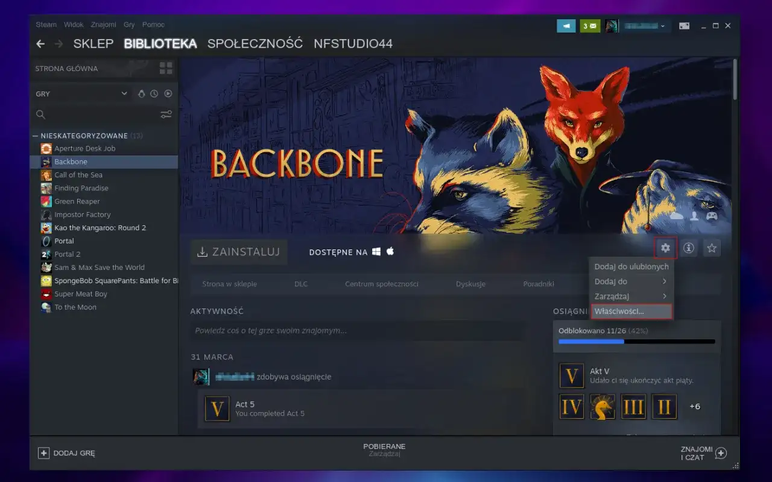Open notifications via the green mail icon
The width and height of the screenshot is (772, 482).
click(589, 26)
